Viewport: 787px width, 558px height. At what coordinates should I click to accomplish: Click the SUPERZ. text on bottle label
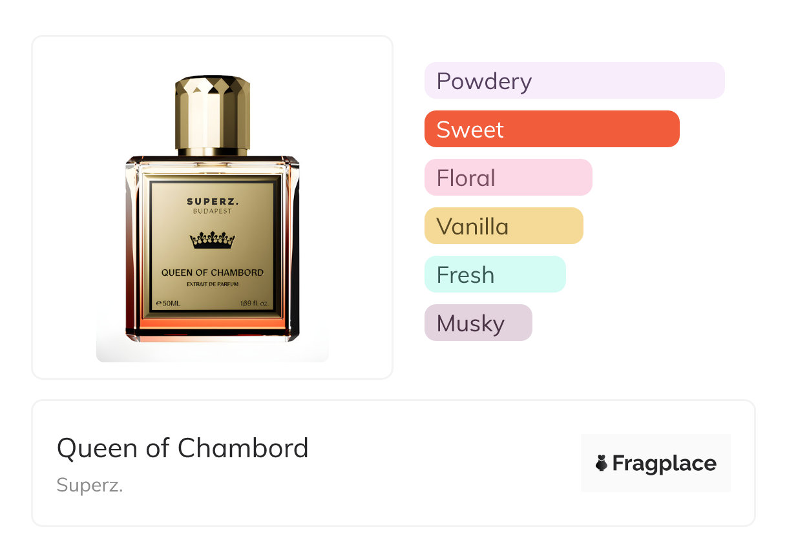[x=212, y=201]
